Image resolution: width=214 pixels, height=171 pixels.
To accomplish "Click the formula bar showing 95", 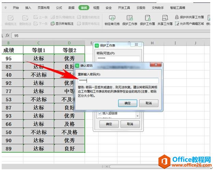I will pyautogui.click(x=111, y=35).
